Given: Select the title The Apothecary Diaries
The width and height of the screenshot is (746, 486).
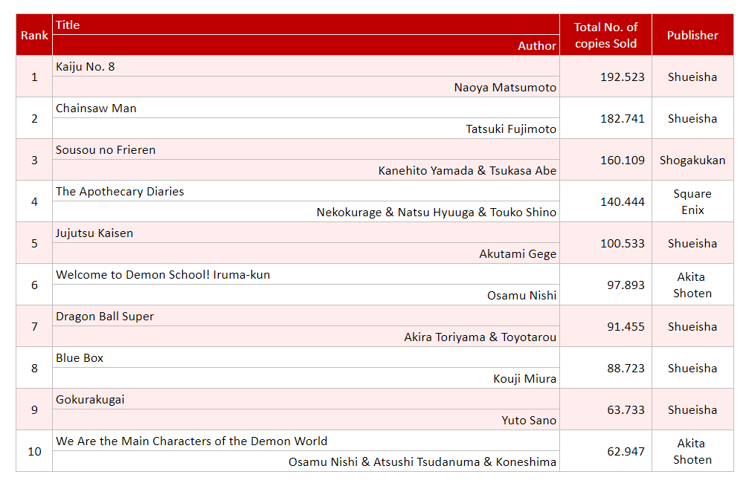Looking at the screenshot, I should click(120, 192).
